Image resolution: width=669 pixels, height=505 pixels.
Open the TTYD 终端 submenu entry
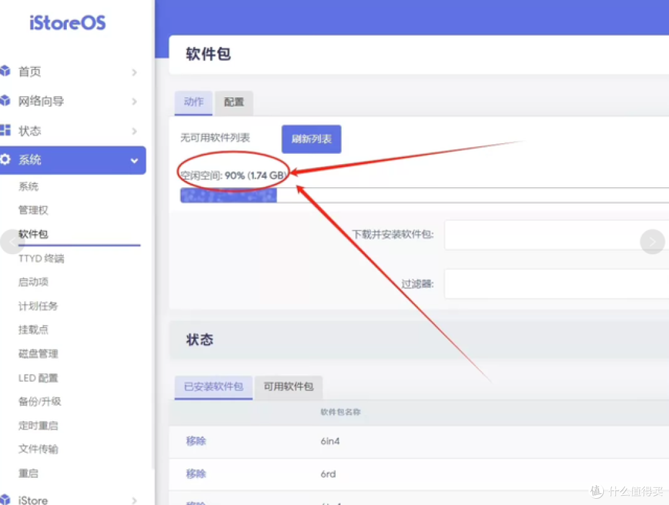click(x=42, y=258)
